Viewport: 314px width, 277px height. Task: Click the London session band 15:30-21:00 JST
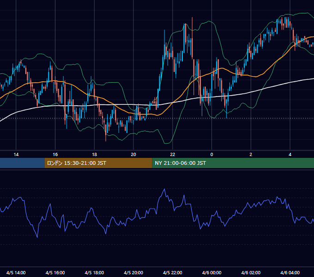[98, 163]
